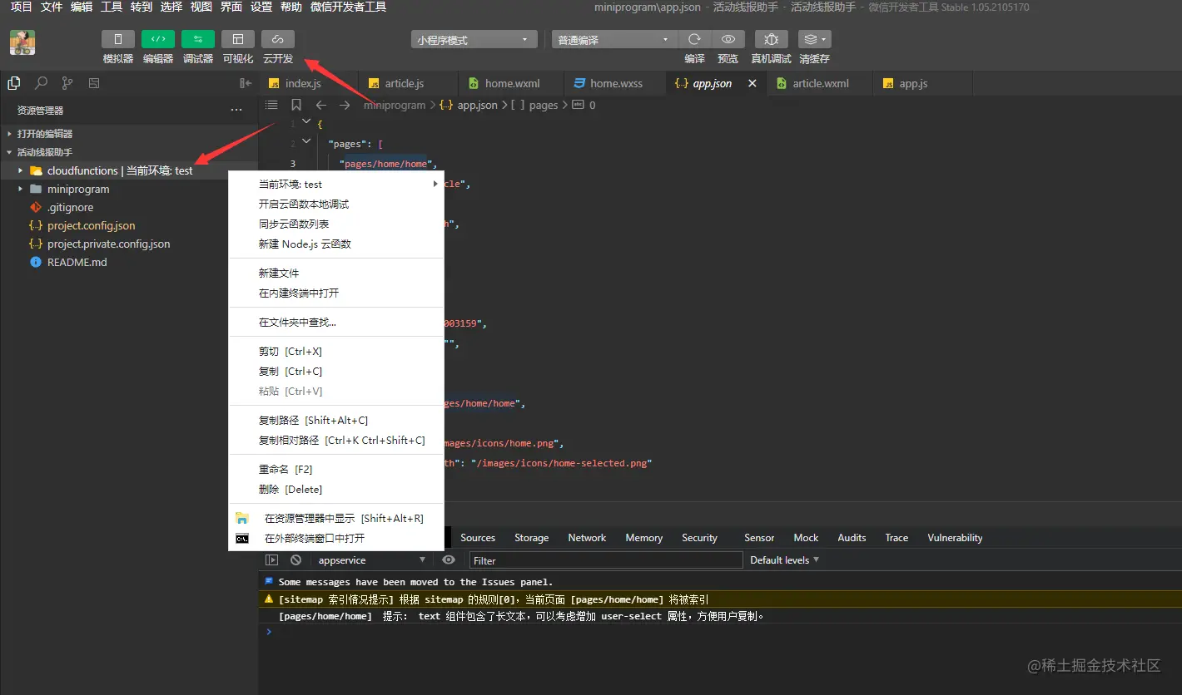Click the console Filter input field

pyautogui.click(x=606, y=560)
